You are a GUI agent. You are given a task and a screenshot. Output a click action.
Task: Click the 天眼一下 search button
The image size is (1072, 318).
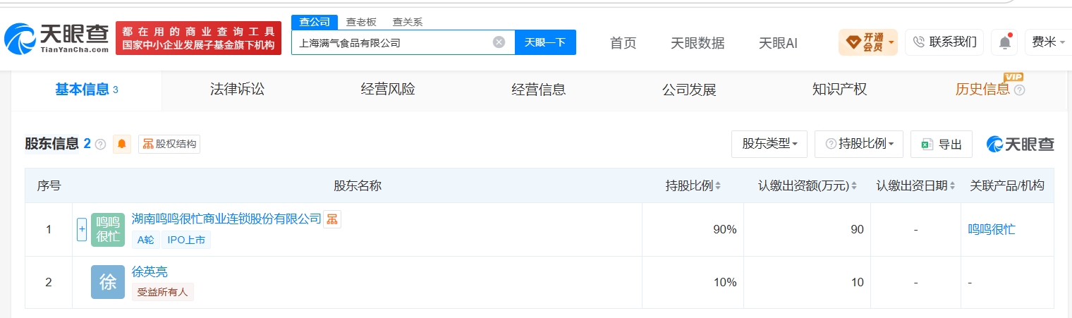coord(545,42)
